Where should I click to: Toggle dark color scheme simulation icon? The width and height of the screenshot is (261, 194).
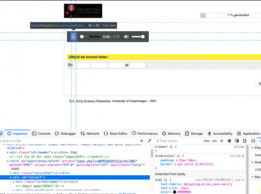click(237, 141)
